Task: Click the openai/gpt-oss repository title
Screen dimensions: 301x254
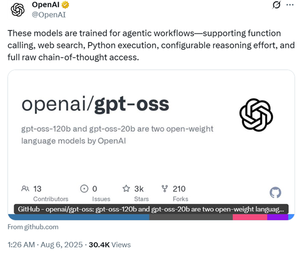Action: (95, 104)
